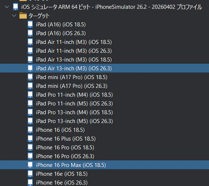This screenshot has height=186, width=209.
Task: Click device icon for iPhone 16 Plus
Action: click(30, 139)
